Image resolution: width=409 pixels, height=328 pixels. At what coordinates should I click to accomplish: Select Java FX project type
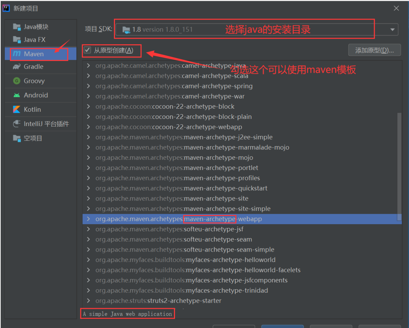pos(41,40)
